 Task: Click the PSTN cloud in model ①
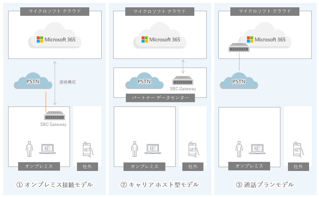click(x=33, y=81)
